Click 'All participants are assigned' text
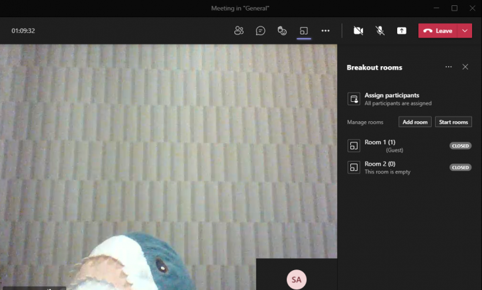 398,103
